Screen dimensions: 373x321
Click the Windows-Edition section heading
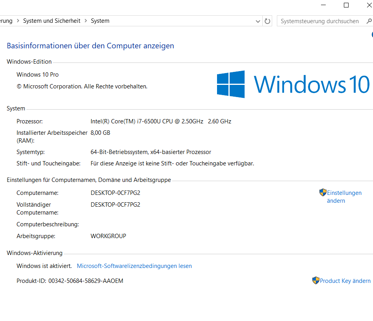click(x=29, y=61)
